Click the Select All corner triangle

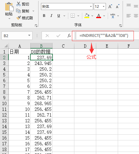point(6,46)
